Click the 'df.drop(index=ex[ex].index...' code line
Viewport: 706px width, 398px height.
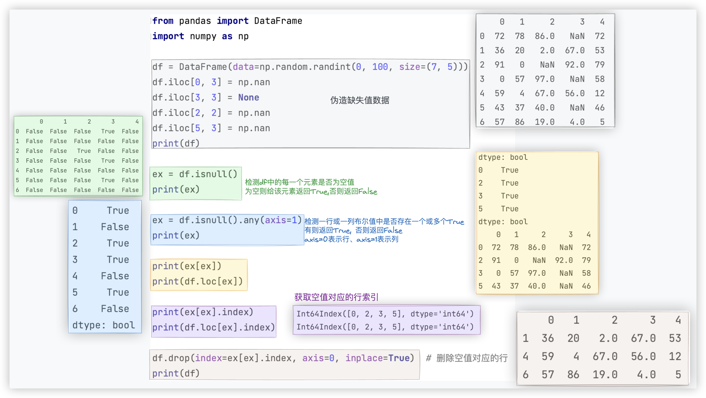tap(283, 358)
